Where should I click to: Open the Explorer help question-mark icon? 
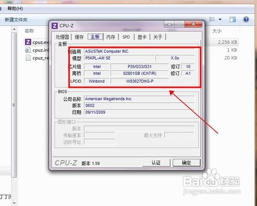[246, 20]
